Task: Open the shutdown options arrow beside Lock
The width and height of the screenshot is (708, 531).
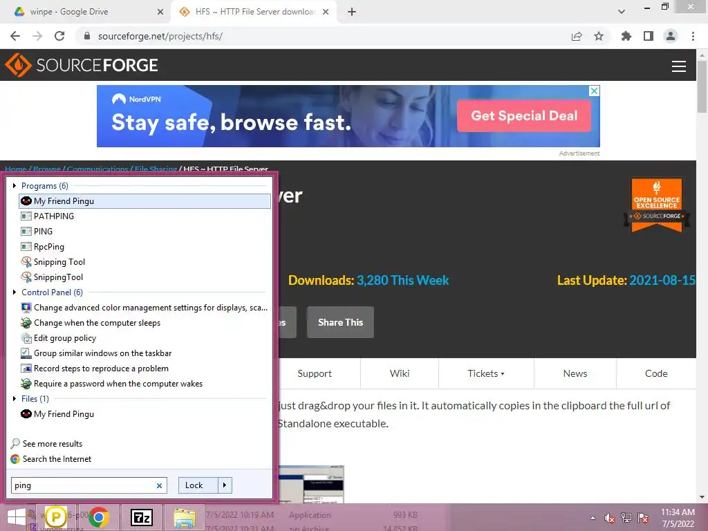Action: [x=225, y=485]
